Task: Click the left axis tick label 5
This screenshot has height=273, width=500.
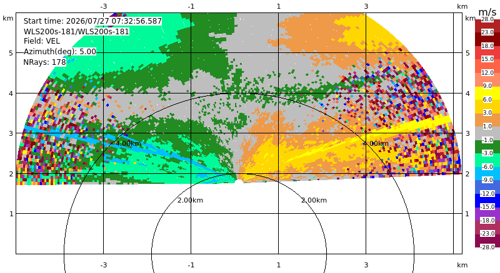Action: pos(11,53)
